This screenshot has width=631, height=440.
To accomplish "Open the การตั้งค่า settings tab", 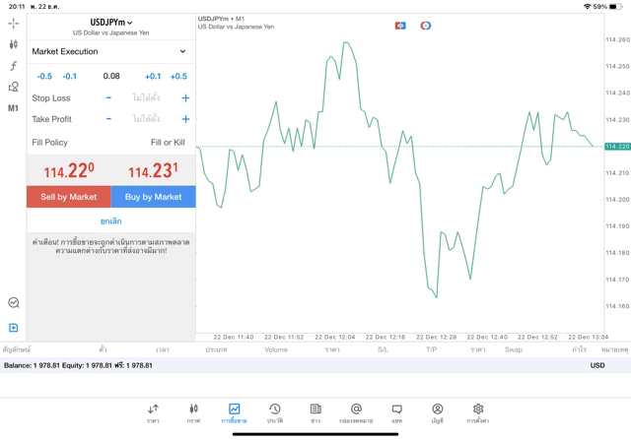I will pos(478,413).
